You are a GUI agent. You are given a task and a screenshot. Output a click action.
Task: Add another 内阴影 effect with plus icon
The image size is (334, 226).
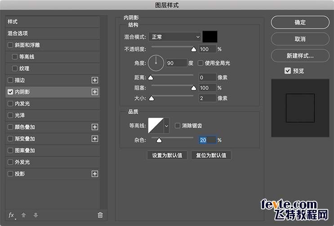point(95,92)
